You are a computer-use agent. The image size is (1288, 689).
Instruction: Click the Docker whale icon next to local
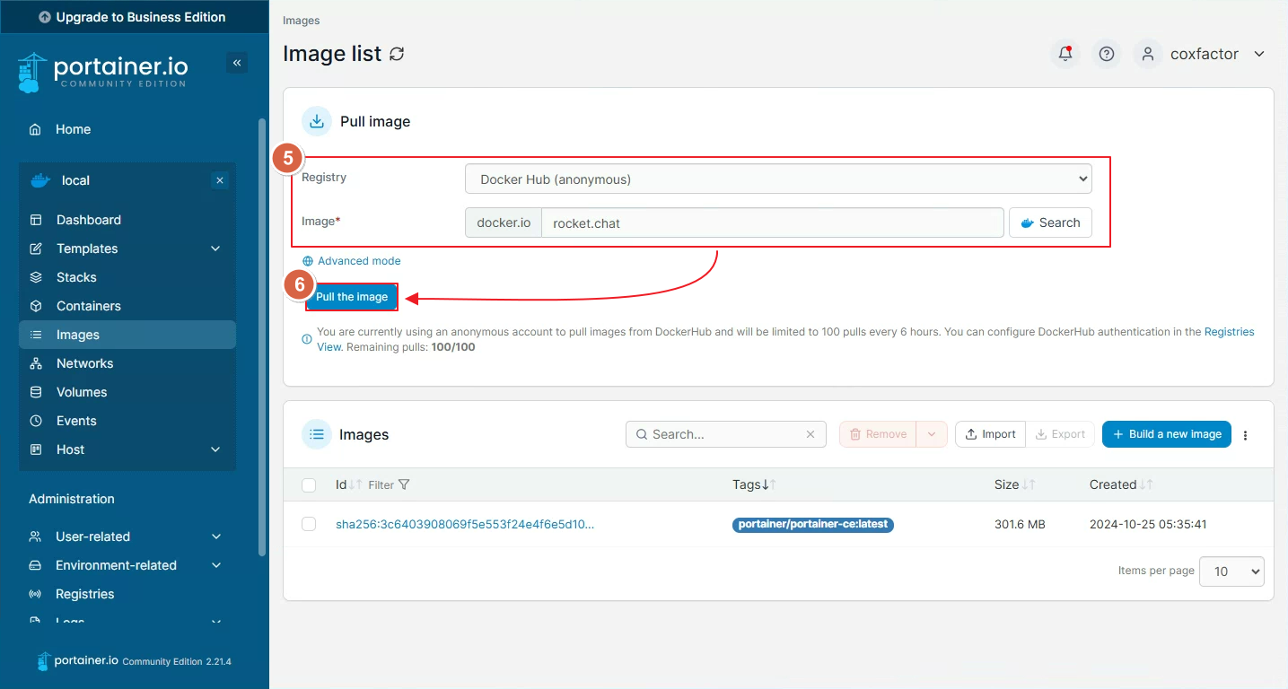(x=40, y=180)
